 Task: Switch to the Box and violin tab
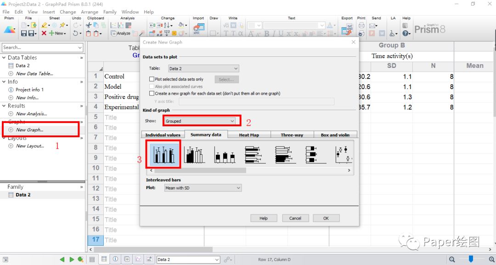tap(335, 135)
